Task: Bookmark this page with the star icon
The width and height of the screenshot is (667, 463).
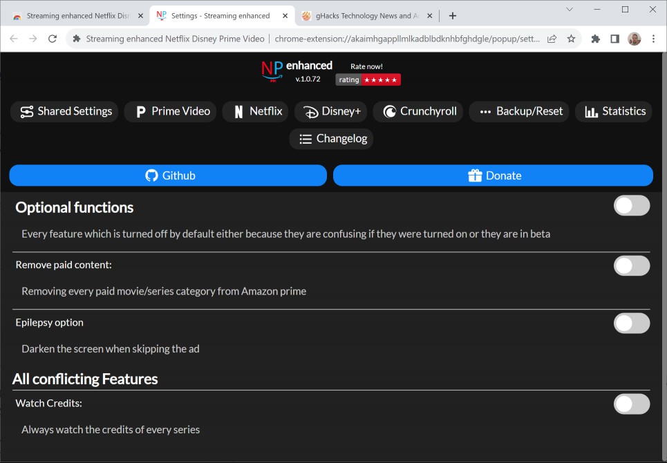Action: pos(572,39)
